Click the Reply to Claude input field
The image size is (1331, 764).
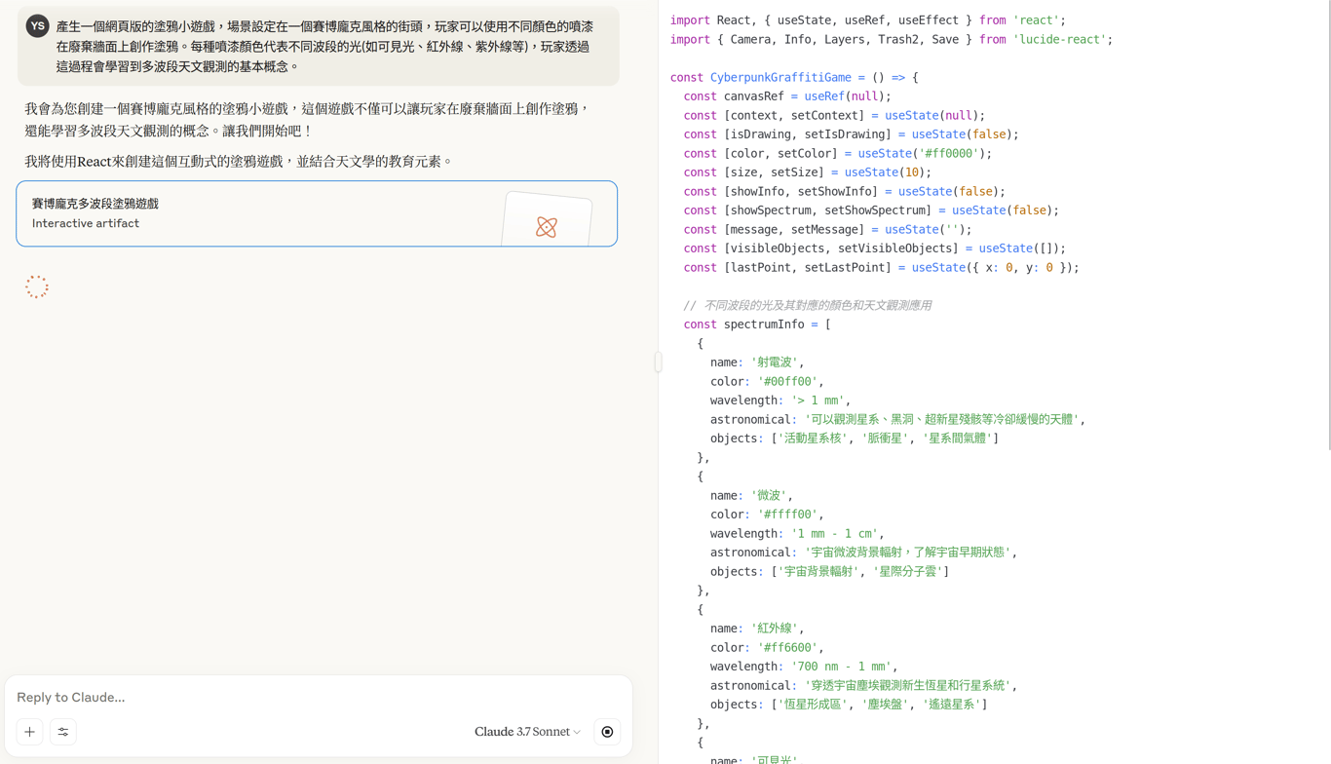tap(318, 697)
